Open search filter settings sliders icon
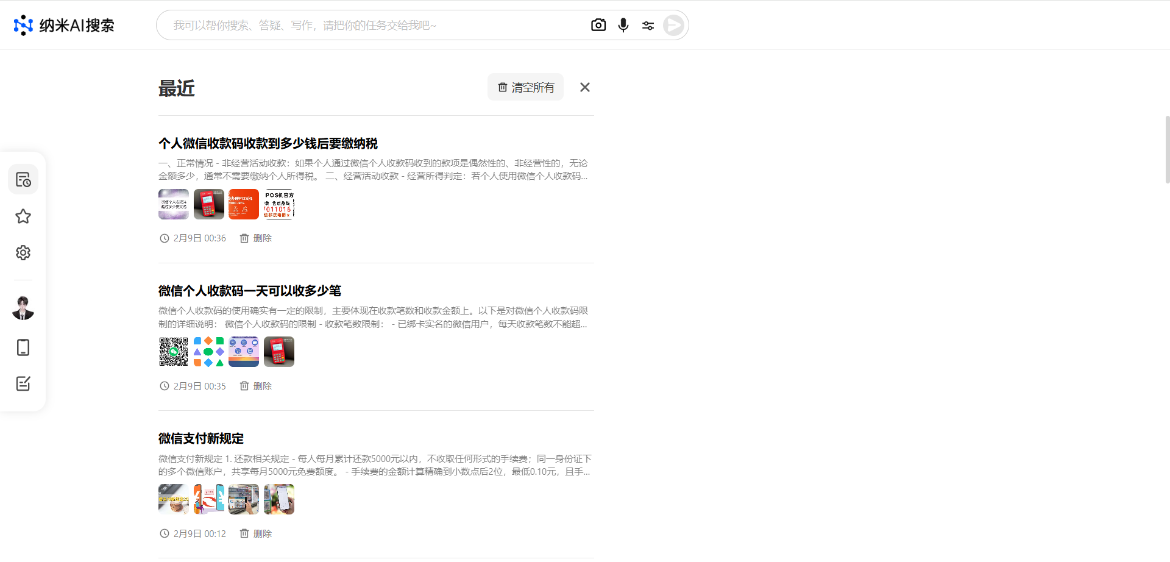 tap(648, 26)
